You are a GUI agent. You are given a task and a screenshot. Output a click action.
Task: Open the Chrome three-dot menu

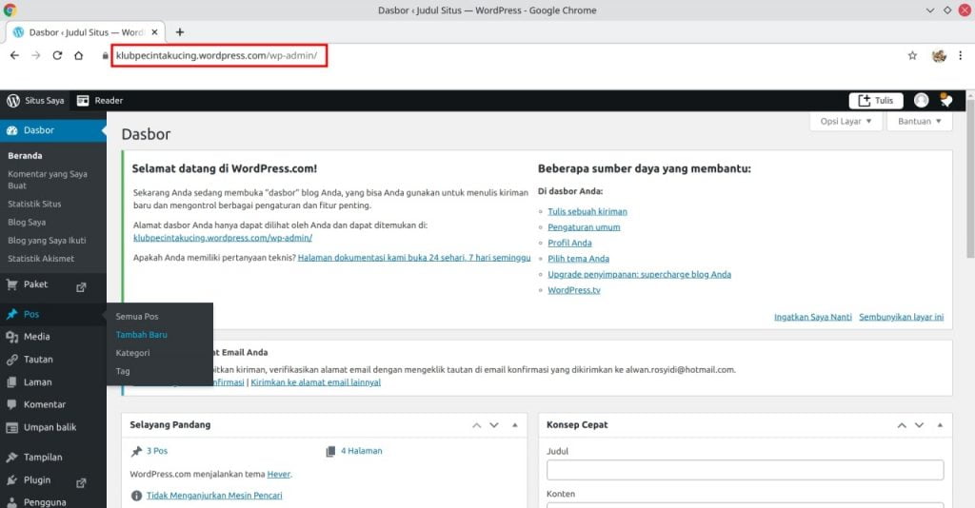tap(960, 55)
